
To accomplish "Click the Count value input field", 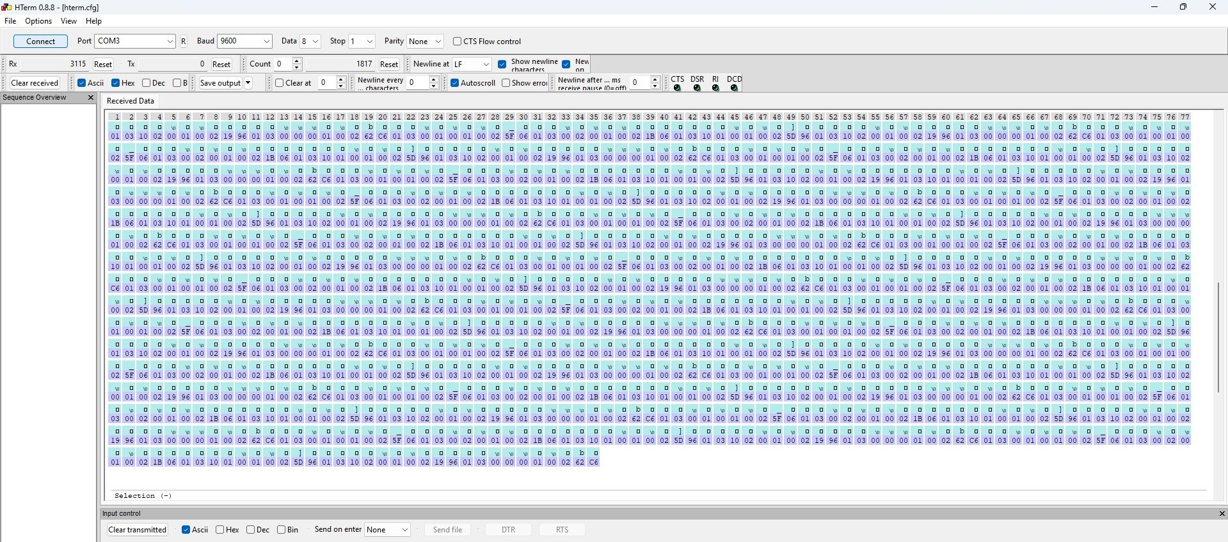I will pos(282,65).
